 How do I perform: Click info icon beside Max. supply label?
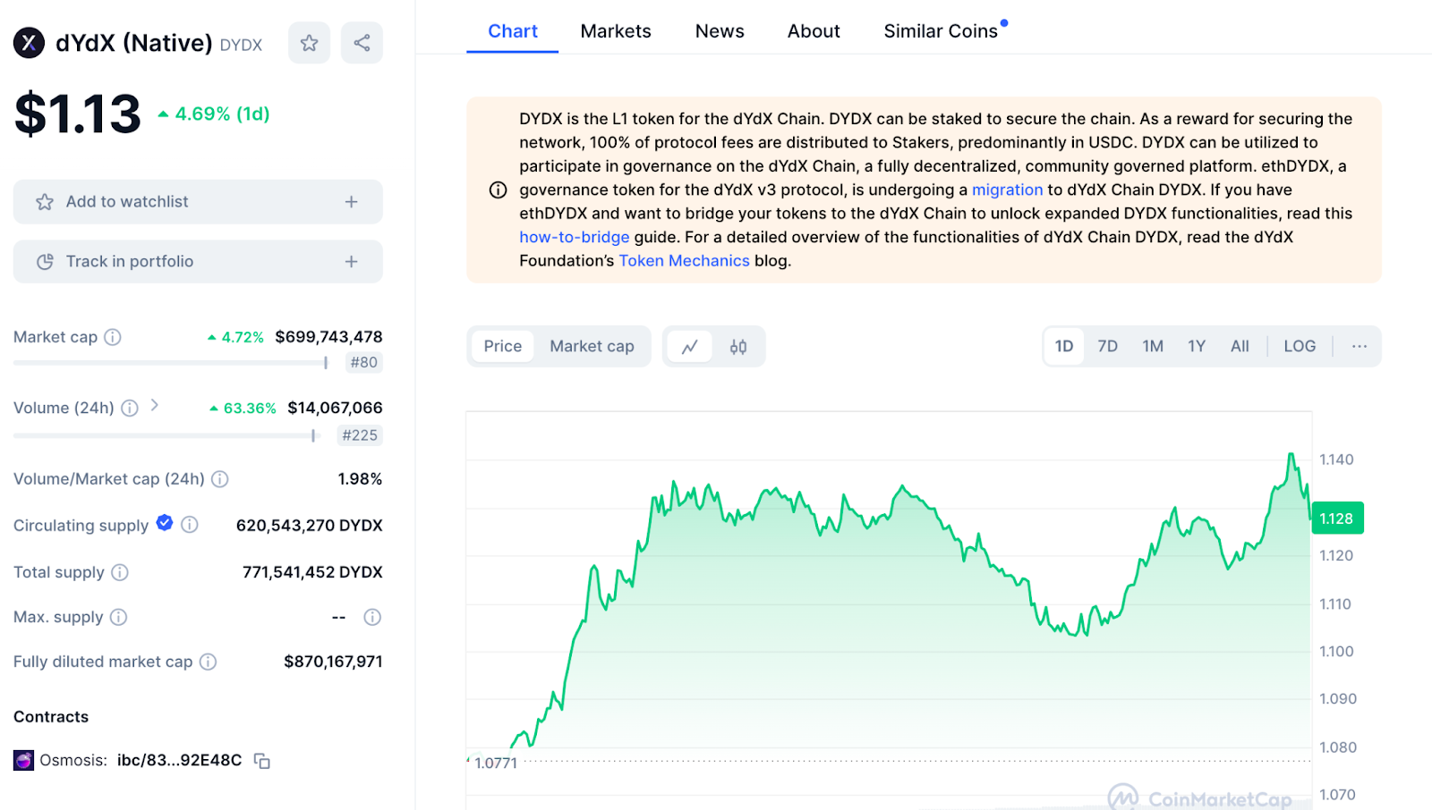pos(118,617)
